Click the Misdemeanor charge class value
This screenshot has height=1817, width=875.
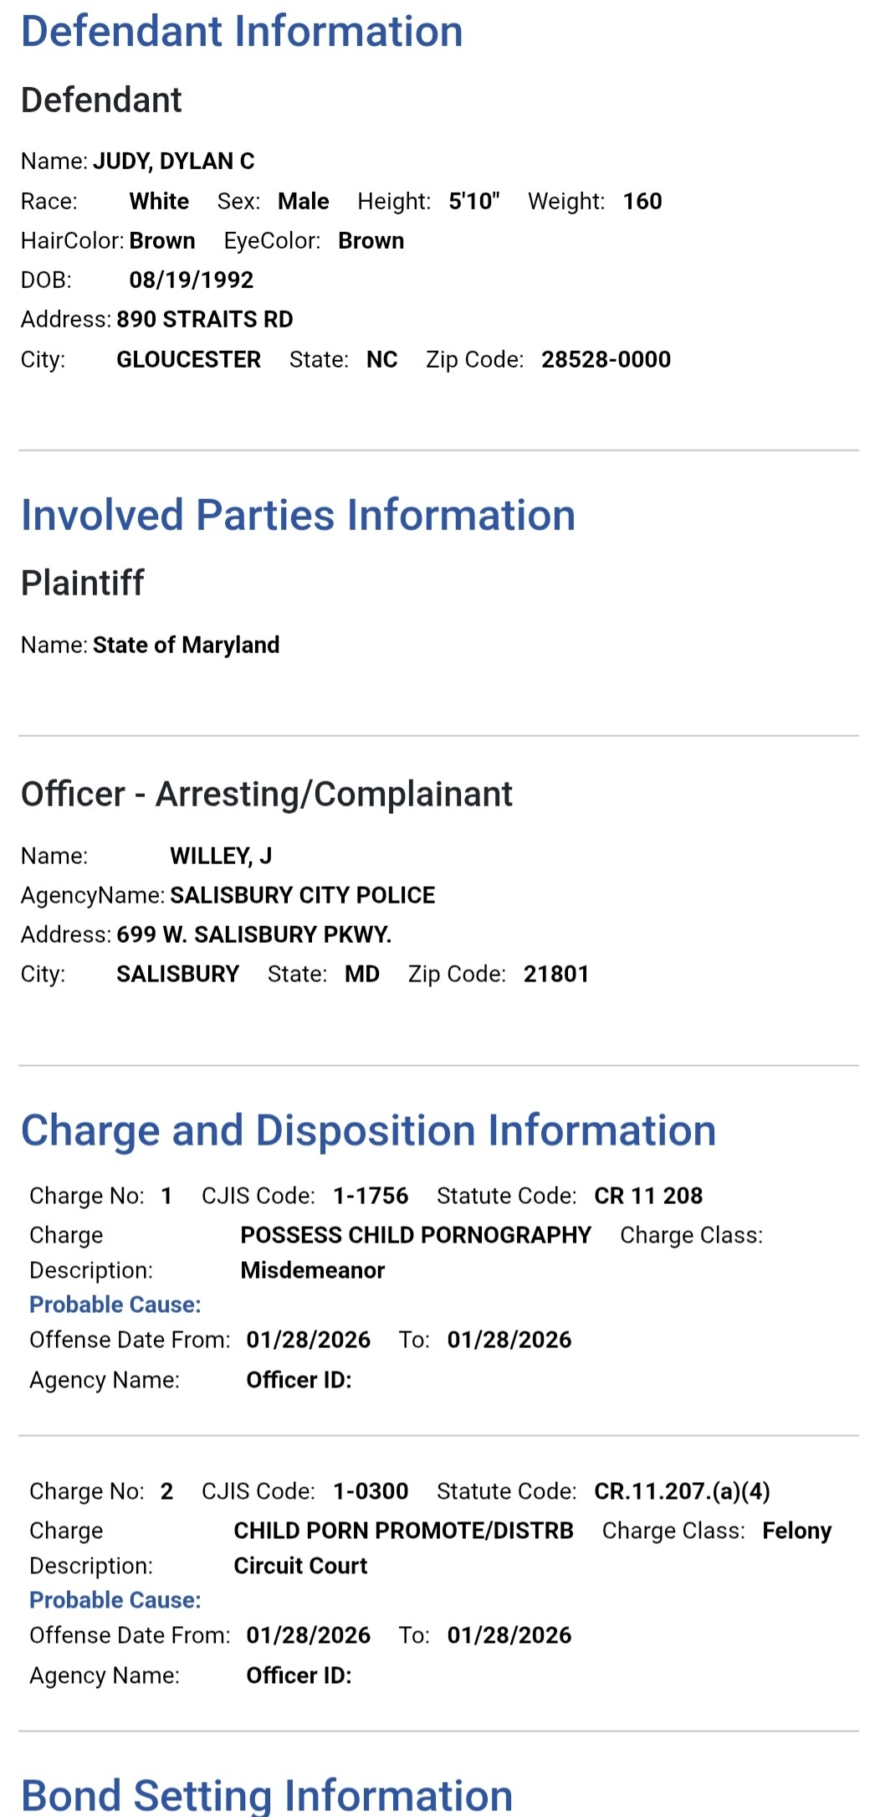313,1270
